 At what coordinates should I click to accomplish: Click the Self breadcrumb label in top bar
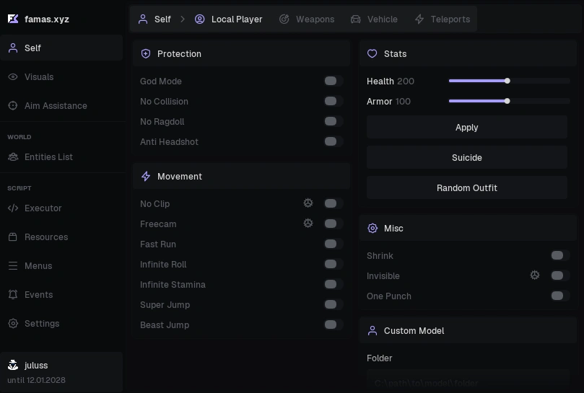(162, 19)
